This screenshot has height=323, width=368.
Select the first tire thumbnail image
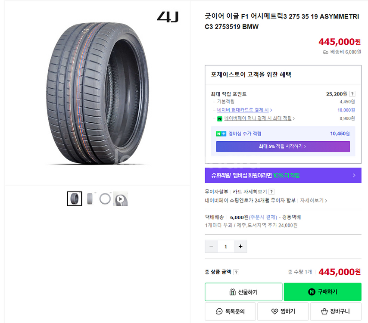click(75, 199)
